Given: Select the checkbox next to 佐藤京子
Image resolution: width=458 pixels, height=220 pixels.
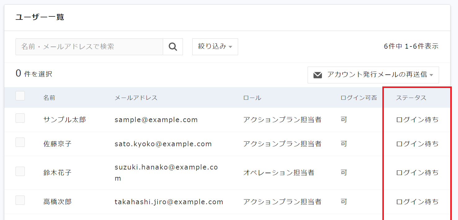Looking at the screenshot, I should (20, 142).
